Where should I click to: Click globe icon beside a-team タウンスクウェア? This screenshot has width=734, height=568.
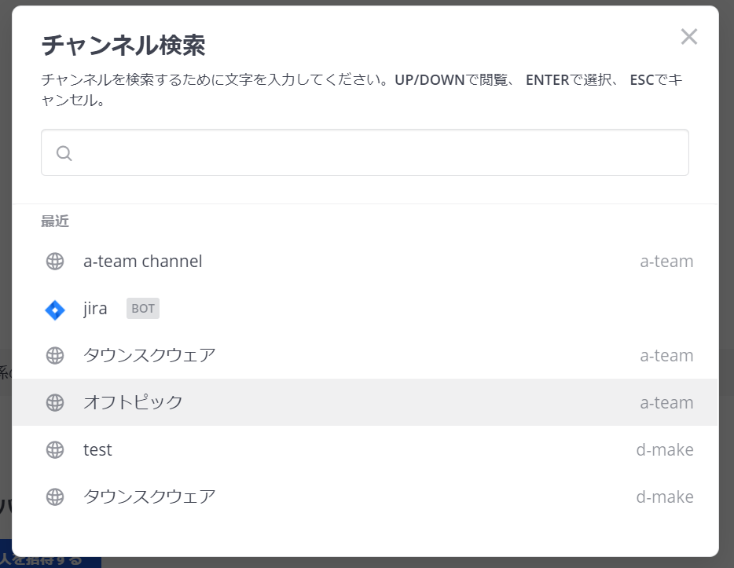click(55, 356)
